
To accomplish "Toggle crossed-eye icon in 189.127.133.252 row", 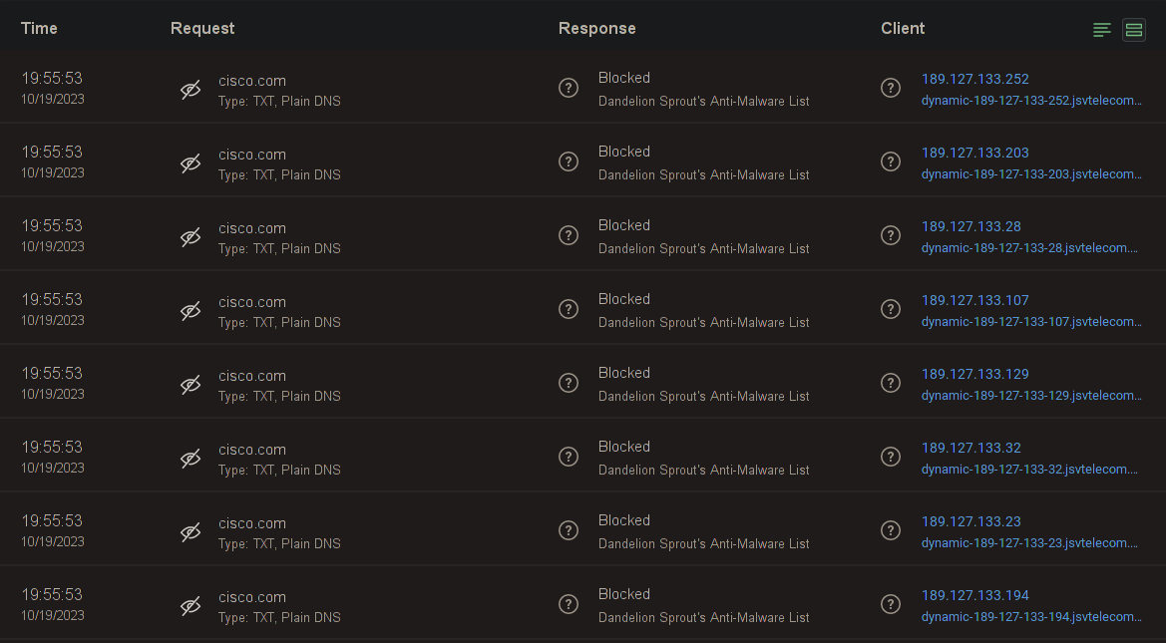I will (191, 90).
